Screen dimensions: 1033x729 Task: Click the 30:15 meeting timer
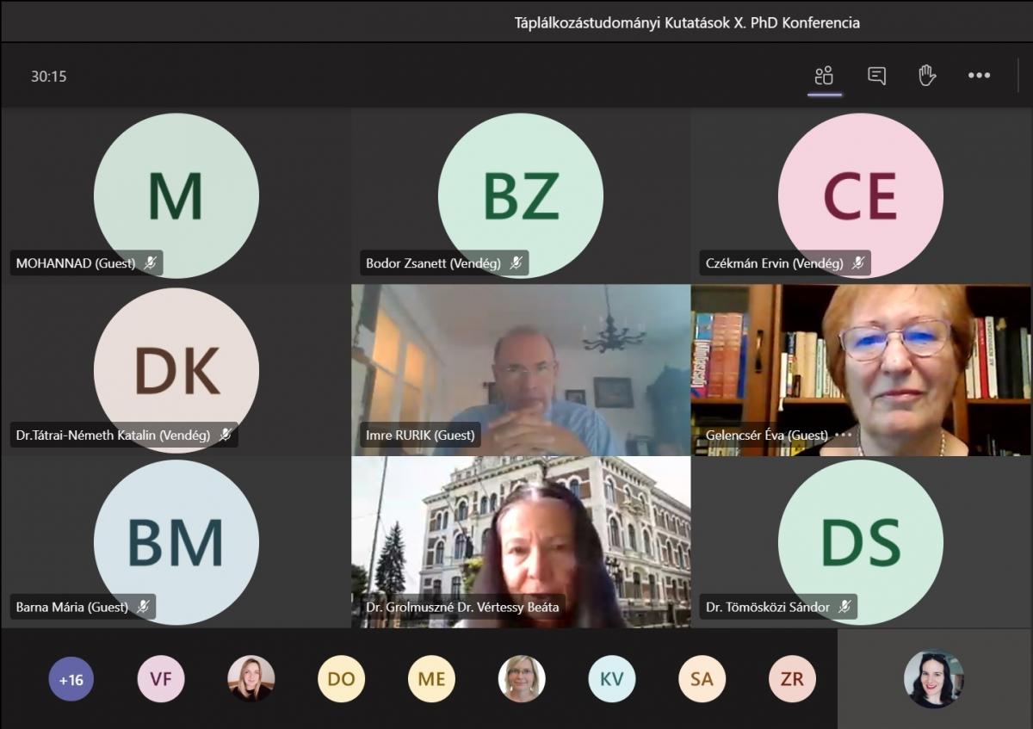(49, 76)
